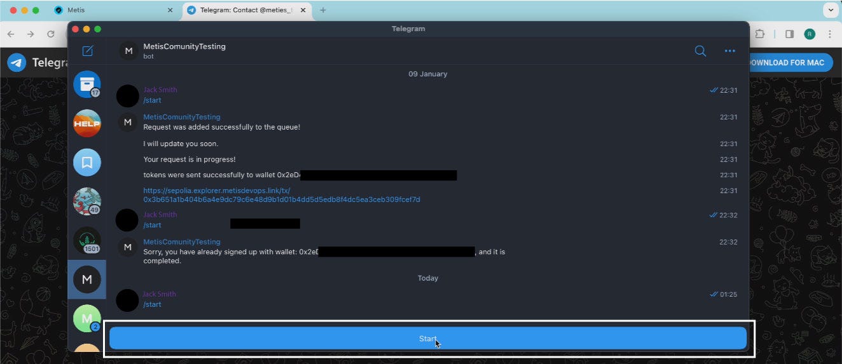Close the Telegram Contact browser tab
The height and width of the screenshot is (364, 842).
coord(302,10)
